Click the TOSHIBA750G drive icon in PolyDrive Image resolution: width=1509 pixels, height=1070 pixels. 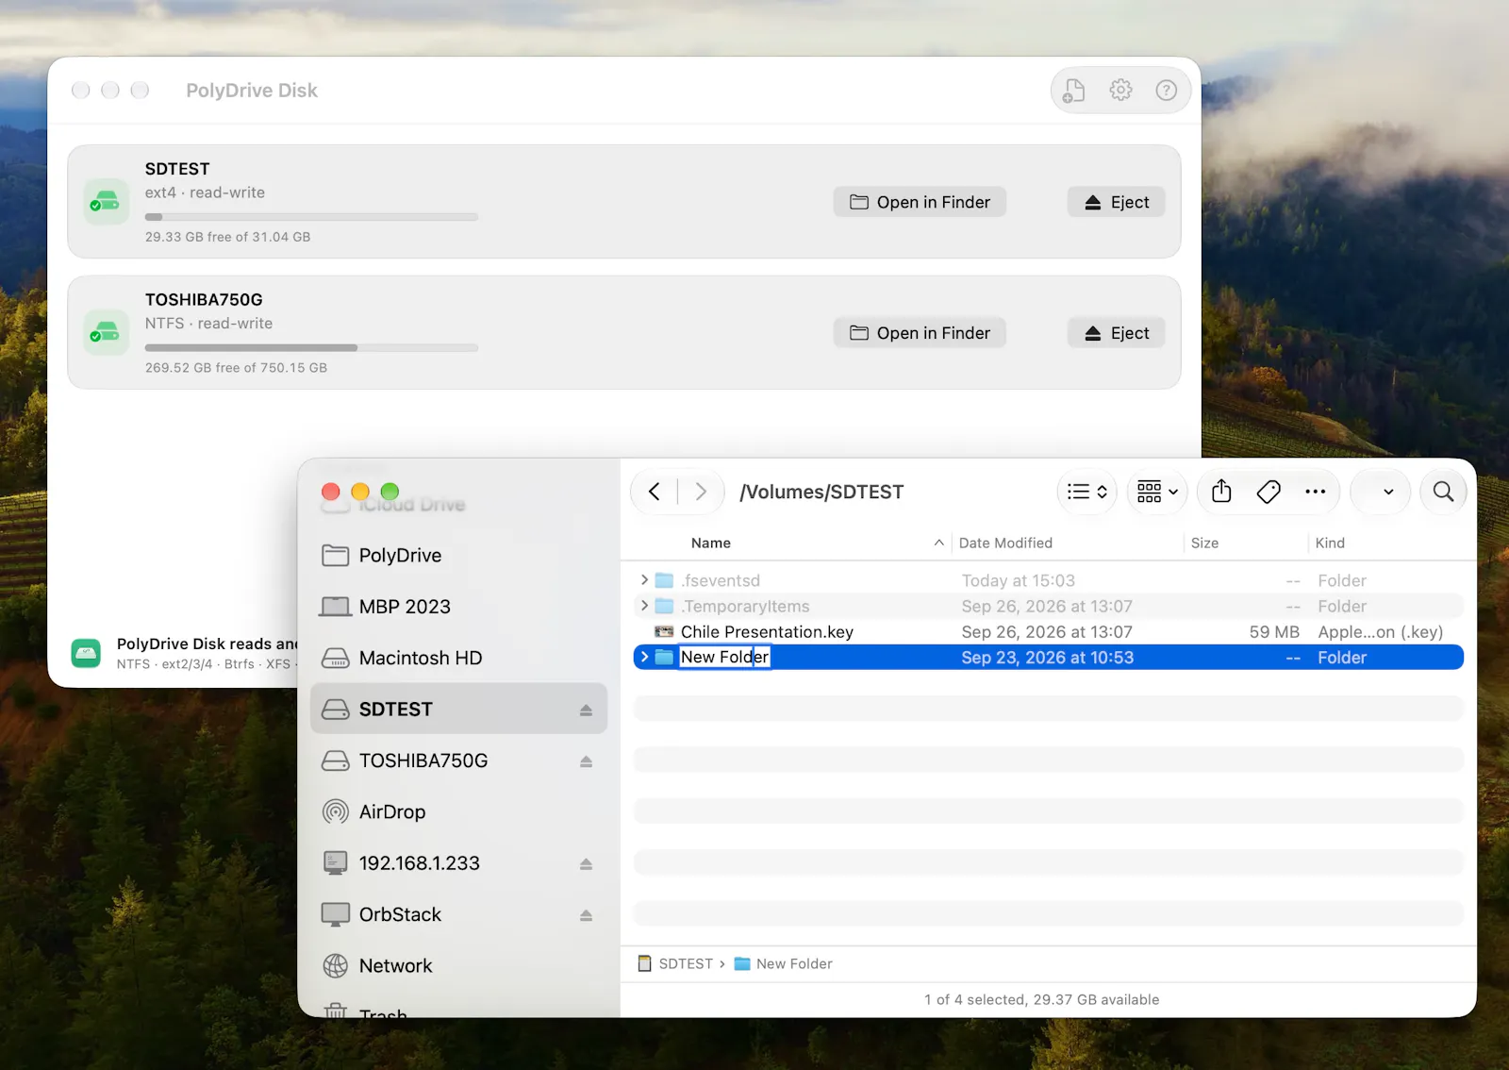pyautogui.click(x=106, y=332)
